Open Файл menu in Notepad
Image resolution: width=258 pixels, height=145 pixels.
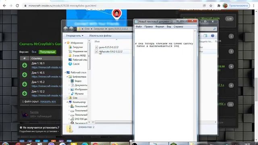point(139,27)
